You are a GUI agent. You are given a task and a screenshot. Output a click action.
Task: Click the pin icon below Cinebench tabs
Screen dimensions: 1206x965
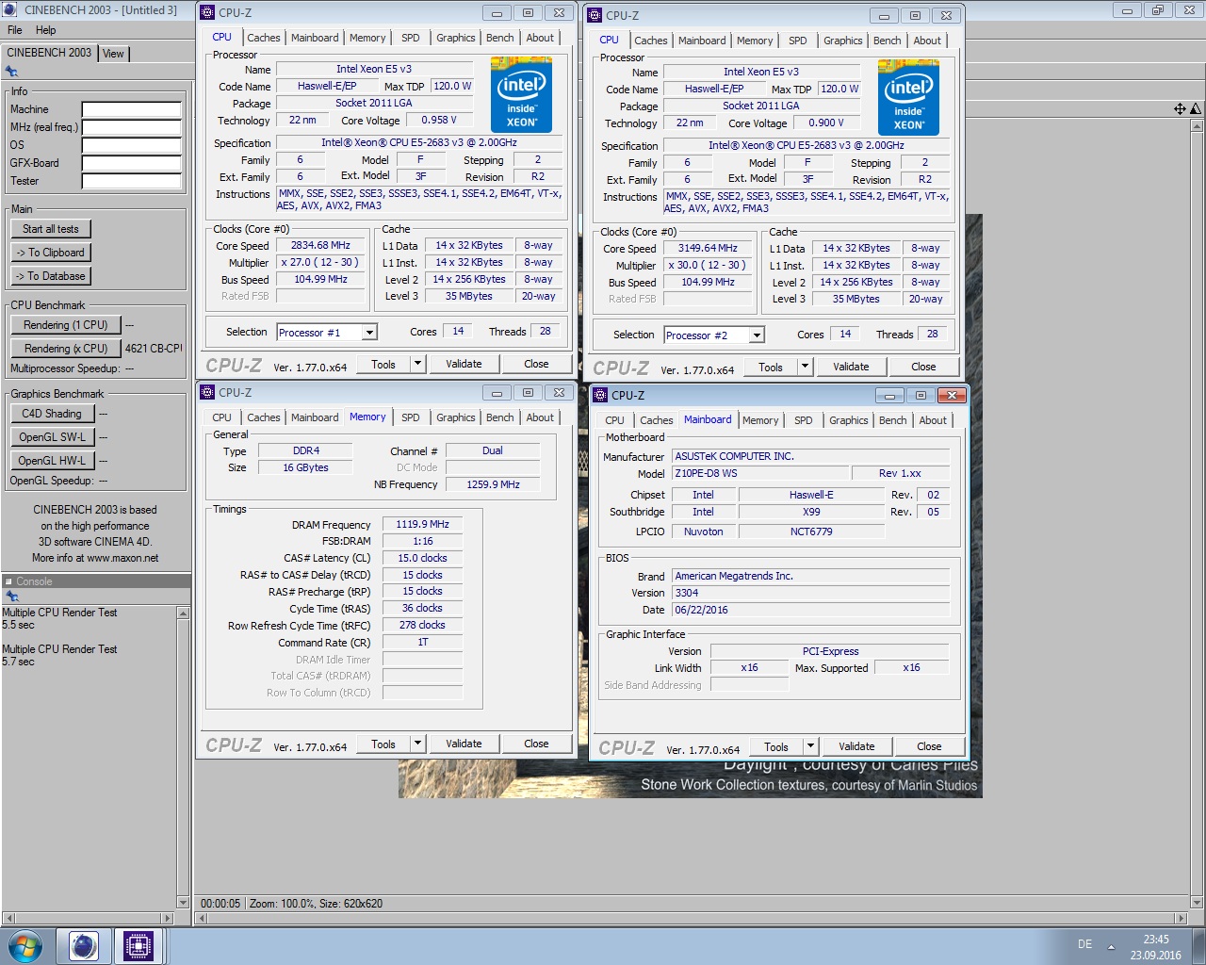pos(11,72)
